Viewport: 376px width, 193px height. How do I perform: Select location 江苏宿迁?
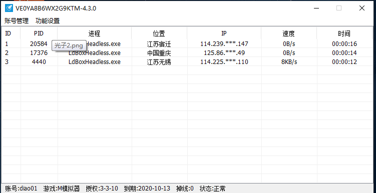pos(159,44)
